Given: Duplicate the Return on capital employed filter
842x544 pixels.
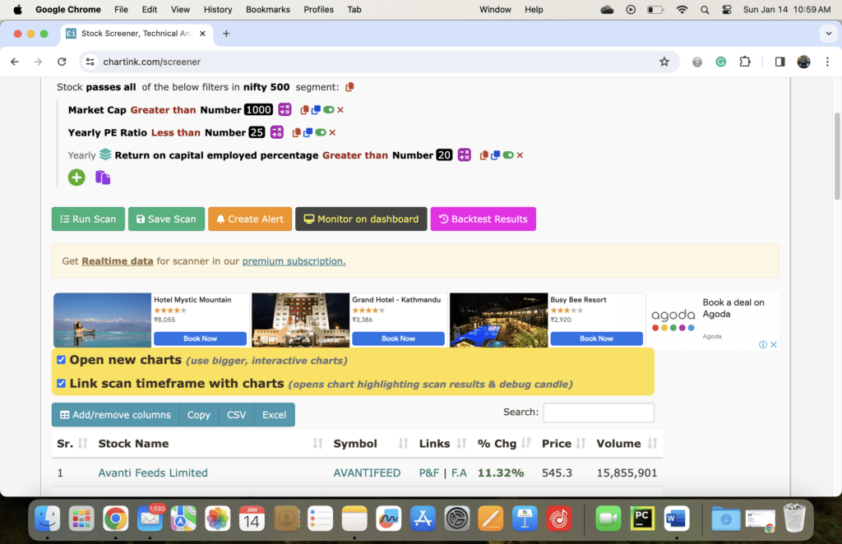Looking at the screenshot, I should pos(495,155).
